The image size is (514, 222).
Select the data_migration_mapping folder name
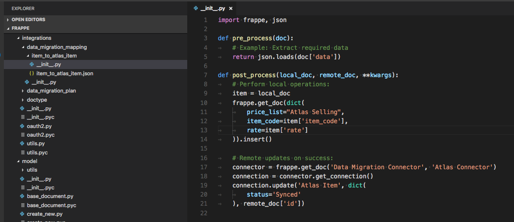(57, 47)
